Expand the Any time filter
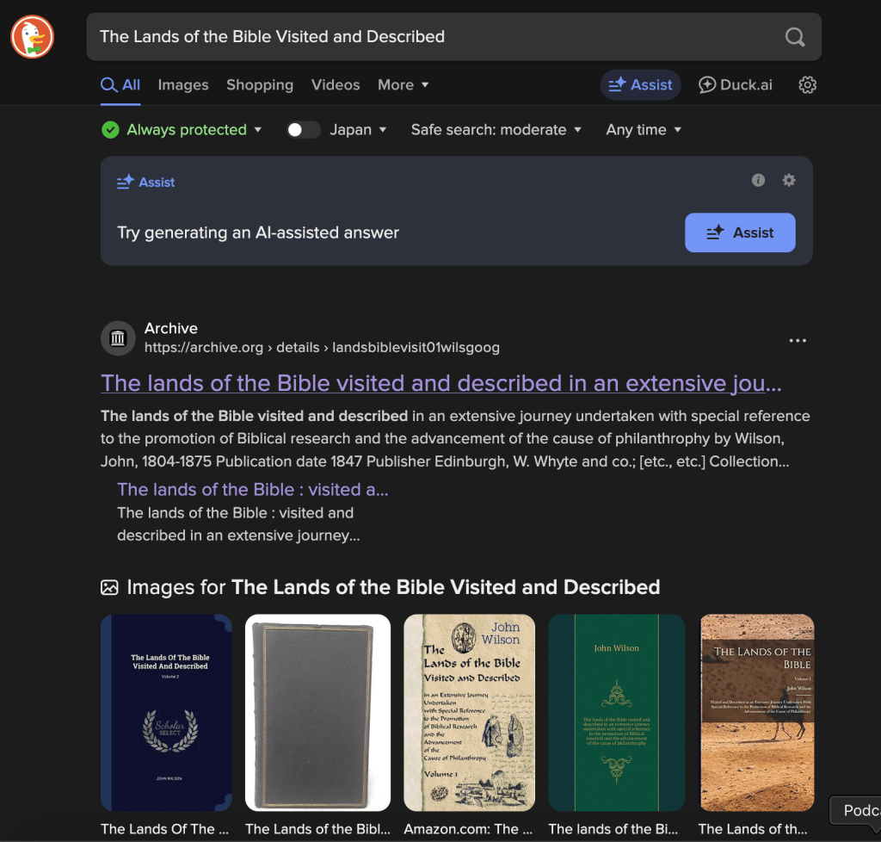The width and height of the screenshot is (881, 842). (x=644, y=130)
